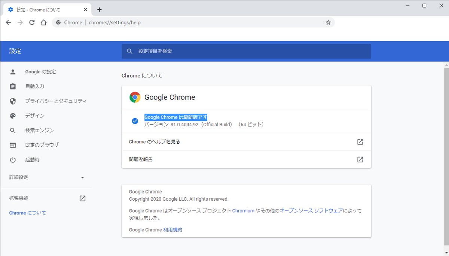This screenshot has width=449, height=256.
Task: Maximize the Chrome window
Action: pyautogui.click(x=424, y=6)
